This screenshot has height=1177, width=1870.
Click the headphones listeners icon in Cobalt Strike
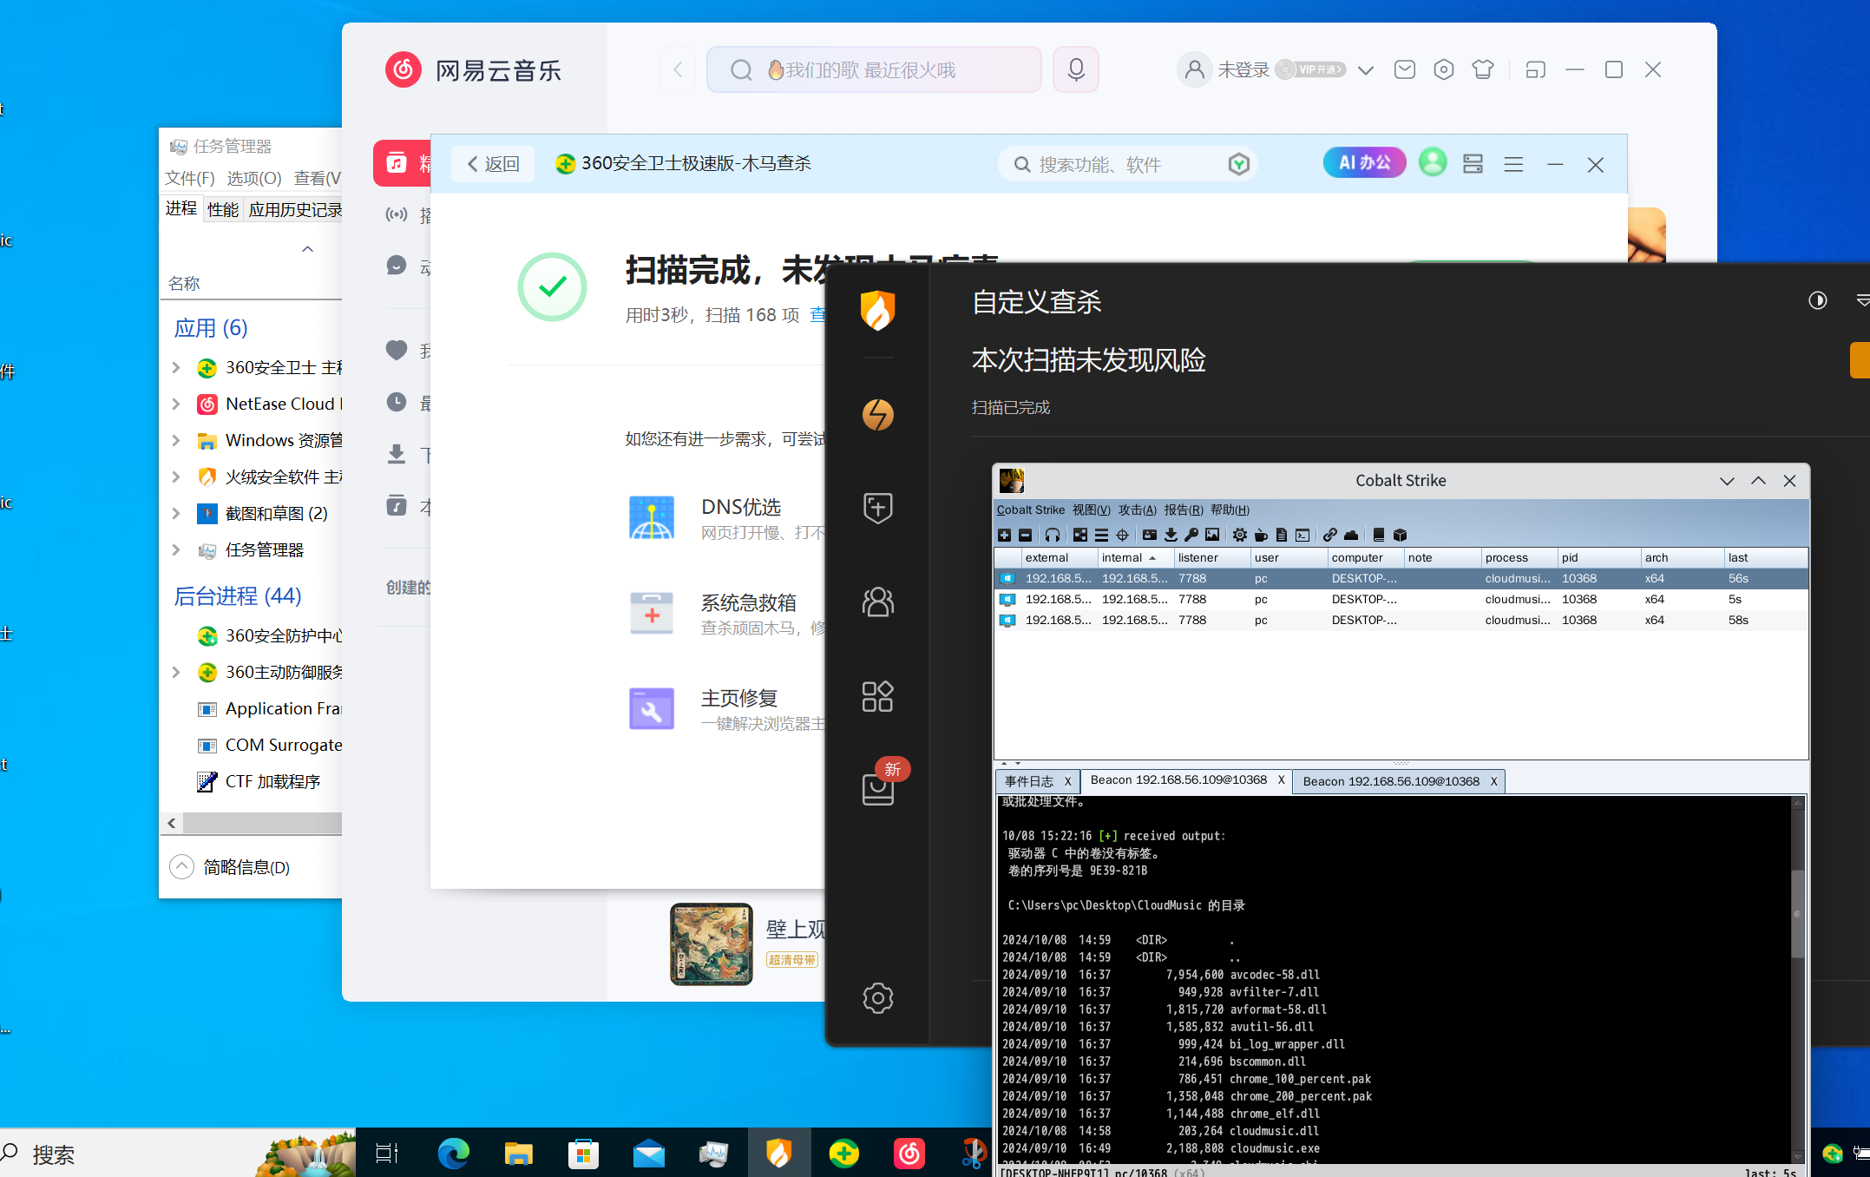[1053, 535]
